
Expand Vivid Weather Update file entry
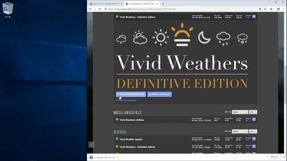(254, 139)
